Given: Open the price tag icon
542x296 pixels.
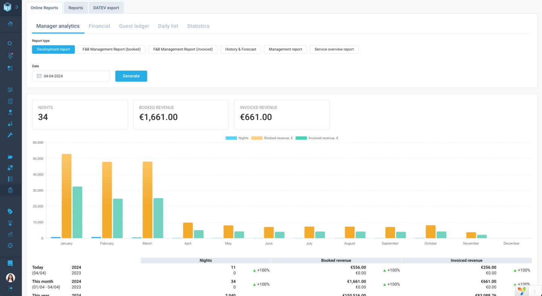Looking at the screenshot, I should [x=10, y=212].
